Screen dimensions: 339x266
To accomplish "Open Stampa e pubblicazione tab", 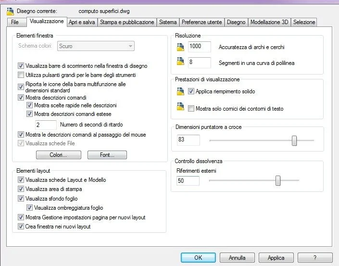I will 127,22.
